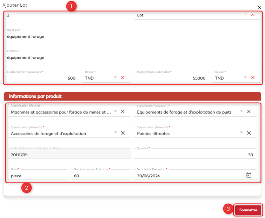The height and width of the screenshot is (218, 265).
Task: Click the Objet Lot text field
Action: (133, 36)
